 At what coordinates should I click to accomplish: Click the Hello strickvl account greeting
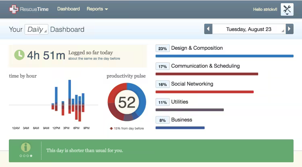265,9
